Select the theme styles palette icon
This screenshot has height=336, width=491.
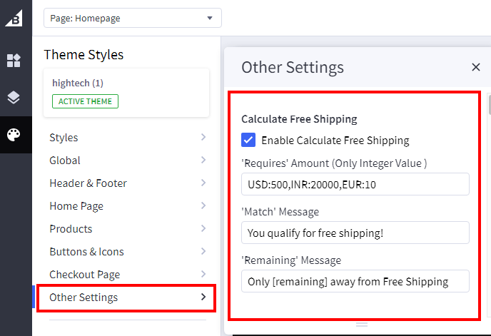[x=14, y=135]
